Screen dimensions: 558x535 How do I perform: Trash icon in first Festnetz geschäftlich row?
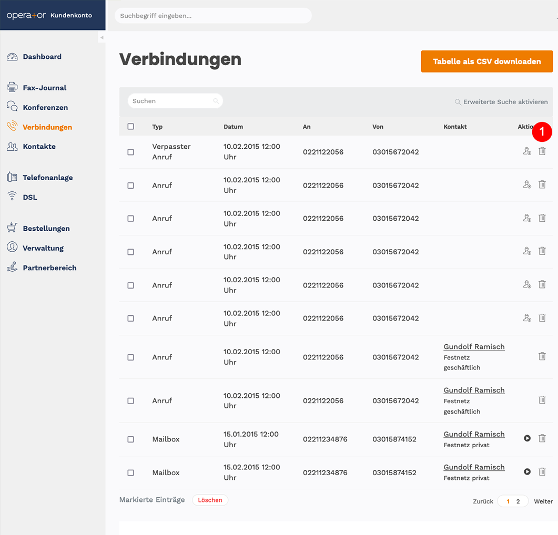542,356
